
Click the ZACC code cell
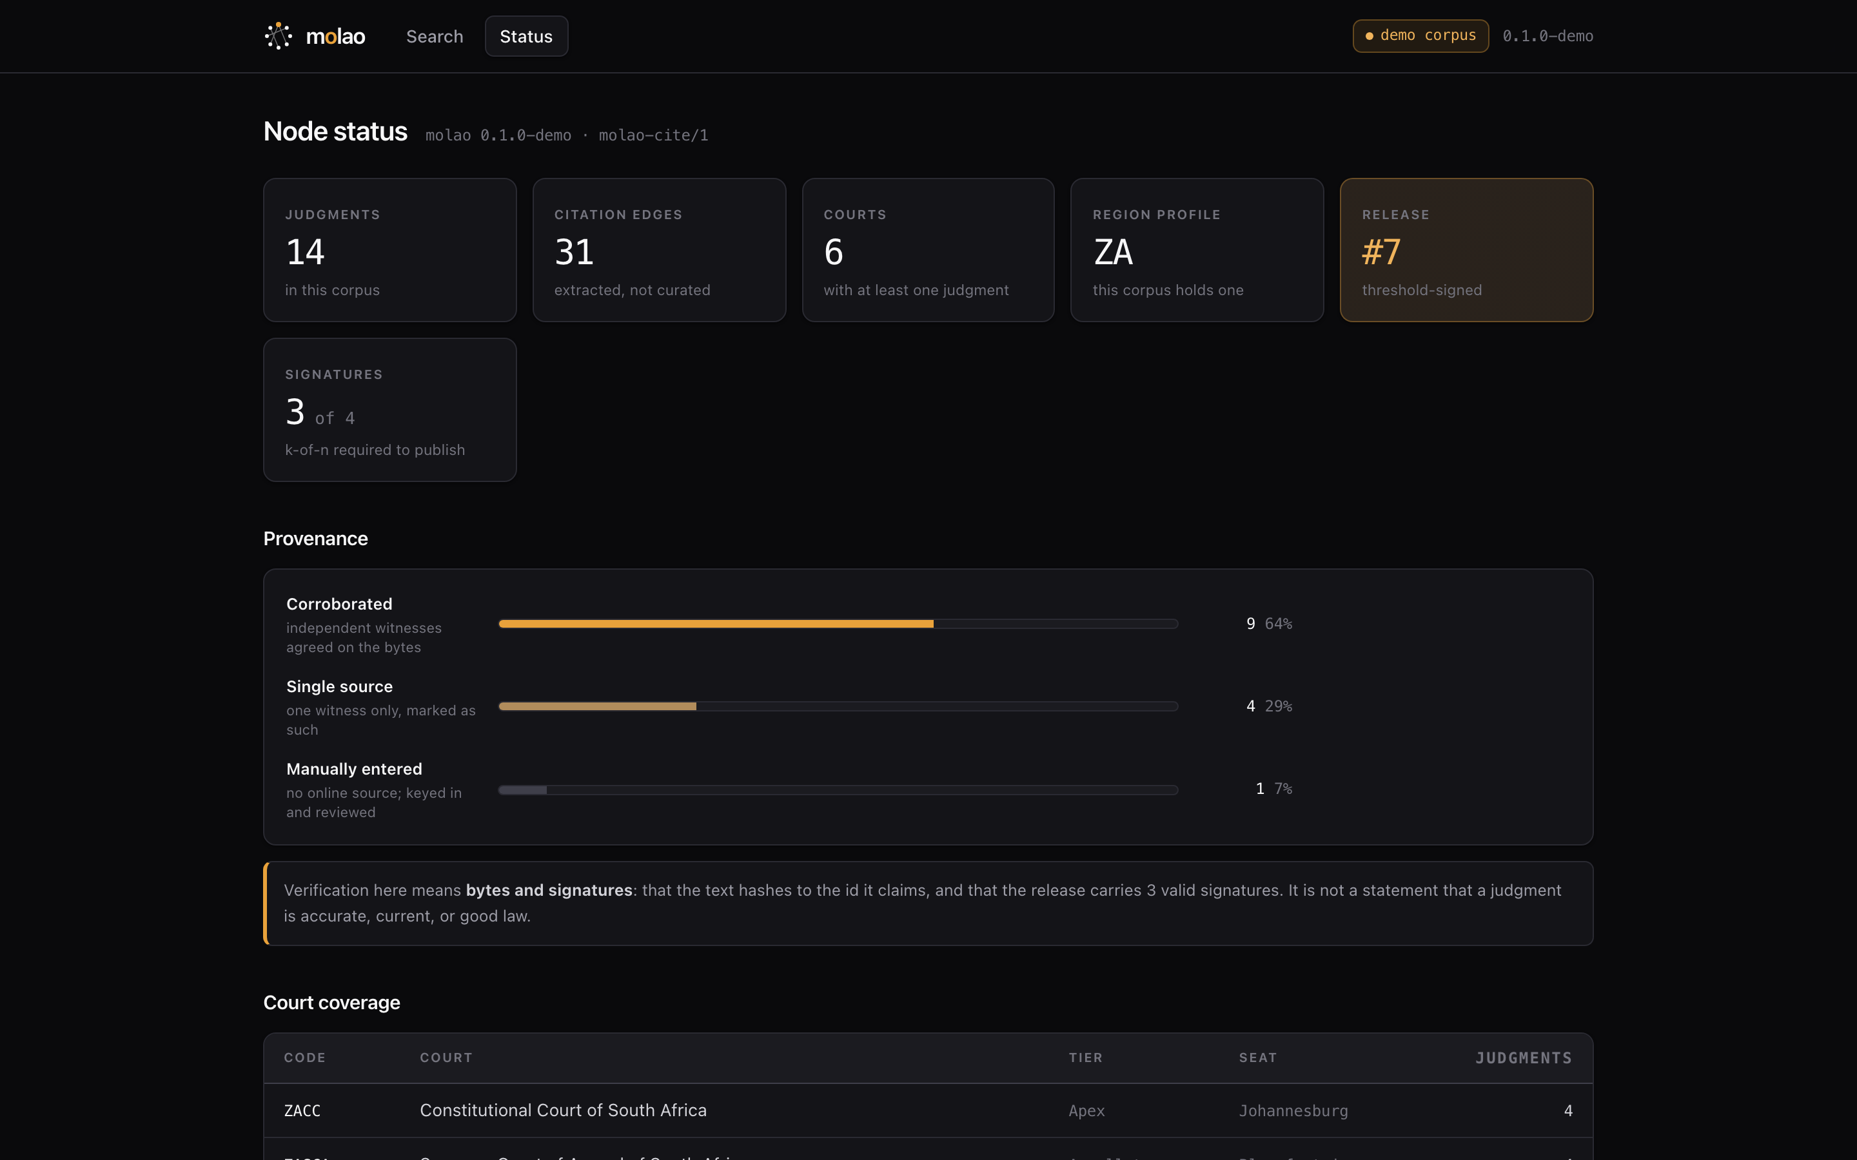pos(302,1110)
